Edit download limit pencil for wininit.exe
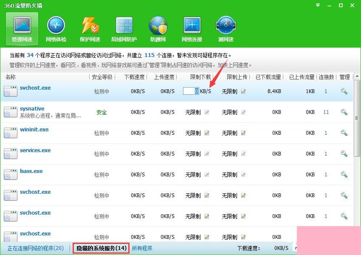The width and height of the screenshot is (361, 255). (x=207, y=133)
